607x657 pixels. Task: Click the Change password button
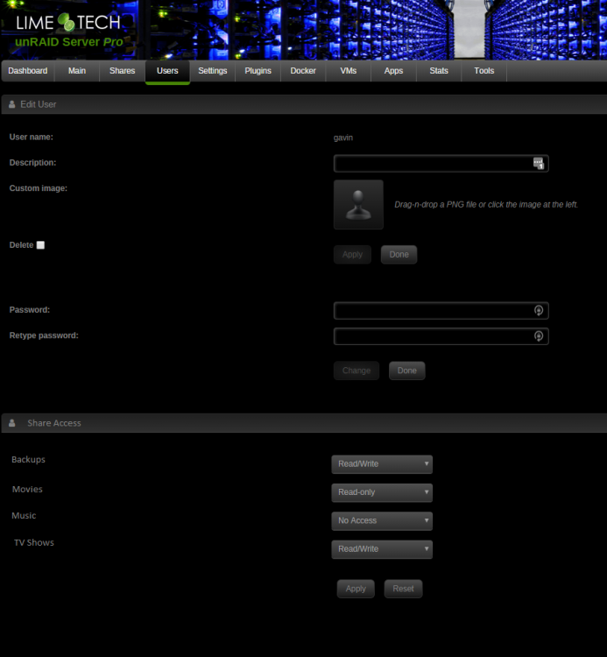click(356, 371)
